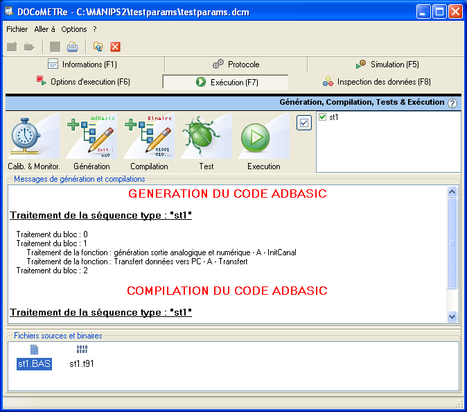This screenshot has height=412, width=467.
Task: Click the print toolbar icon
Action: (72, 46)
